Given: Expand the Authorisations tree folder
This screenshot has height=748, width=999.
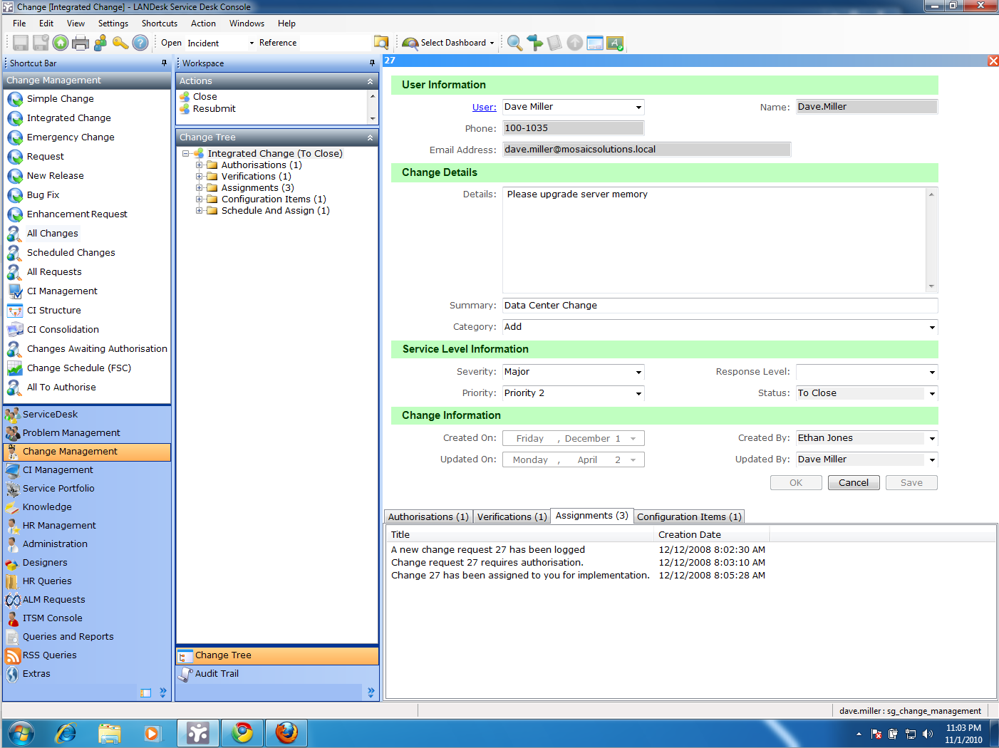Looking at the screenshot, I should [200, 165].
